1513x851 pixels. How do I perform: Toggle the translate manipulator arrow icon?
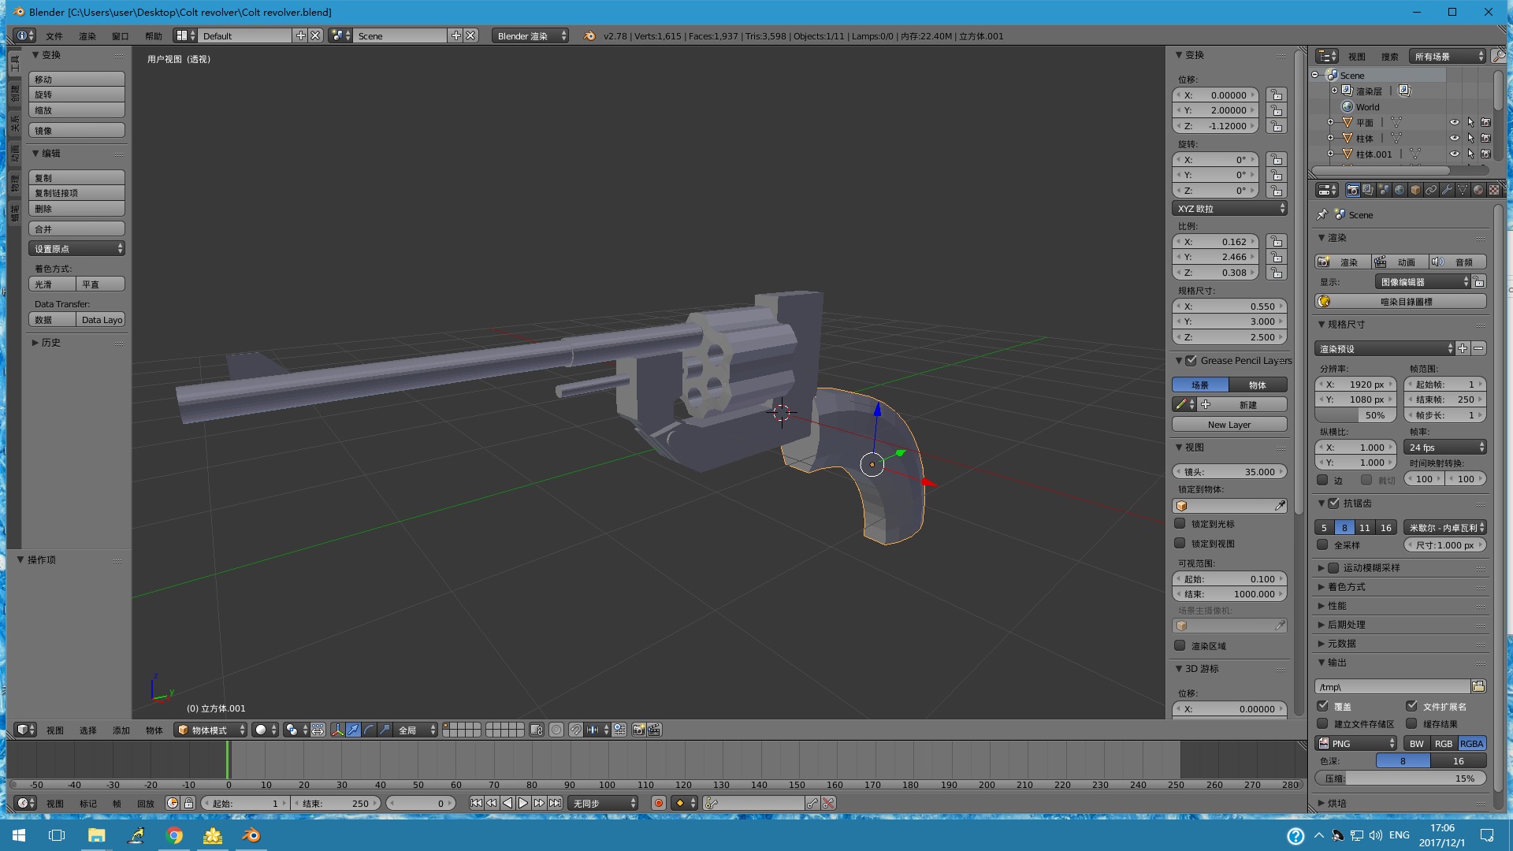pos(353,730)
